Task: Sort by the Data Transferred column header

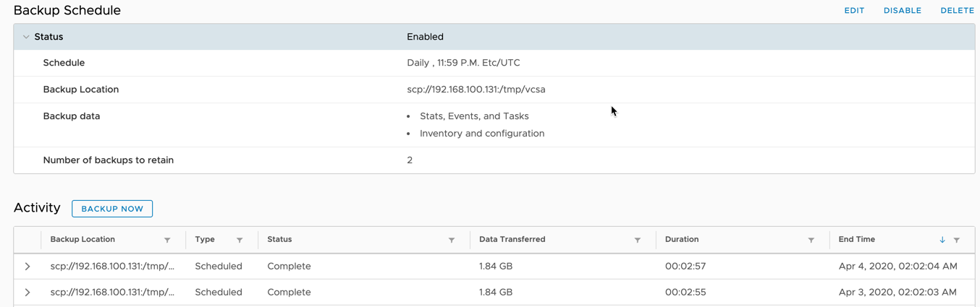Action: click(512, 239)
